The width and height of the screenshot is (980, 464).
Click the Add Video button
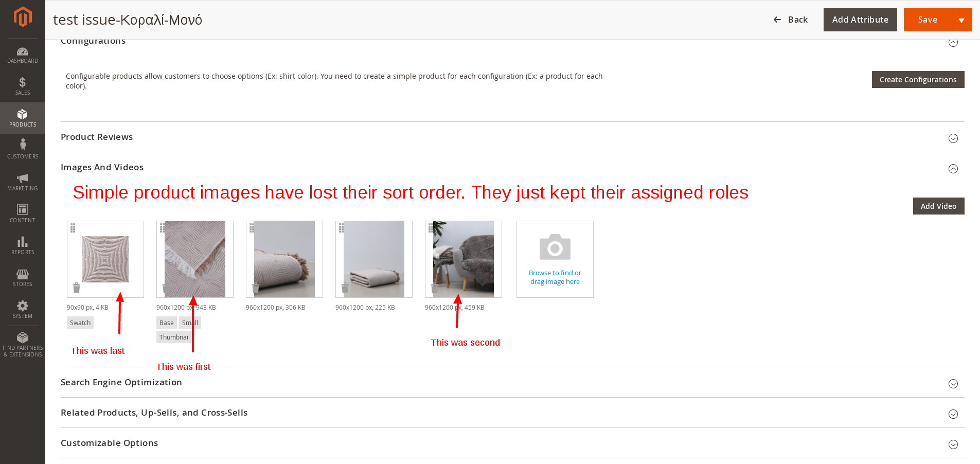[x=938, y=206]
